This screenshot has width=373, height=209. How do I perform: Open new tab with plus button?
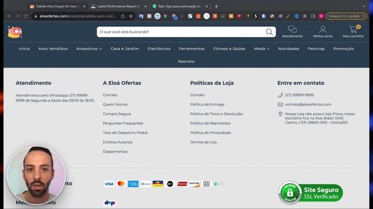(216, 6)
